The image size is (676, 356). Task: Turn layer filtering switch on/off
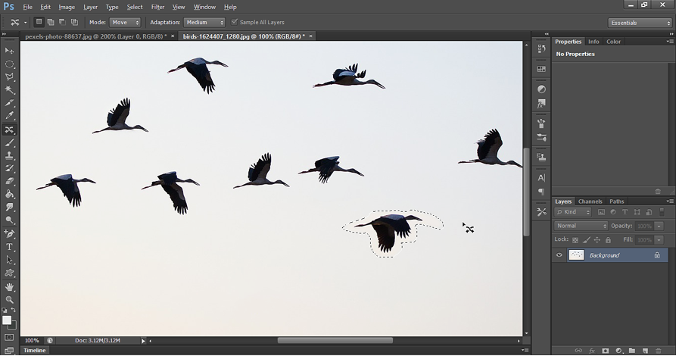pos(662,212)
